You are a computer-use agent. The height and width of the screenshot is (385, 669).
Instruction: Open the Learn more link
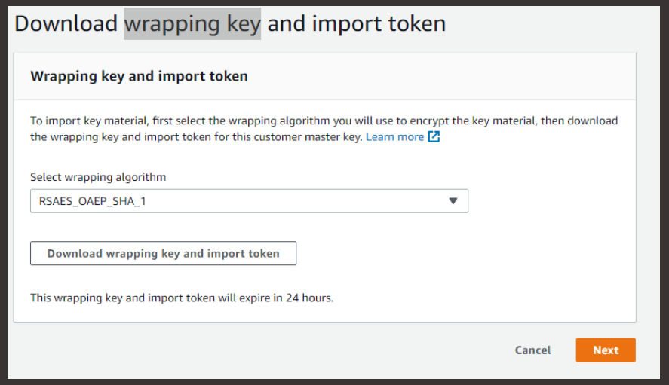(x=394, y=137)
